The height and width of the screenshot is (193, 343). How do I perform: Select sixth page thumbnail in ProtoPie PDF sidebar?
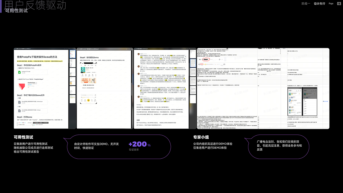[x=73, y=99]
